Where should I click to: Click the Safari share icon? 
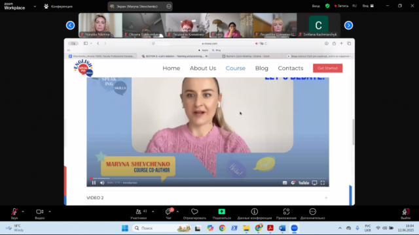tap(334, 44)
